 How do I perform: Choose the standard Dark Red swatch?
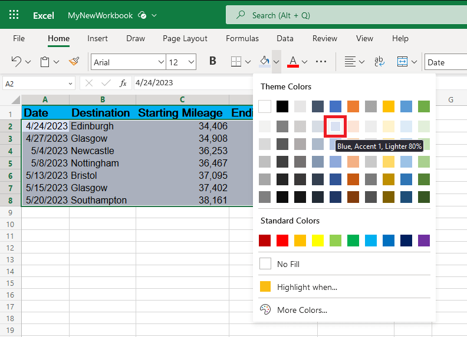pos(265,241)
